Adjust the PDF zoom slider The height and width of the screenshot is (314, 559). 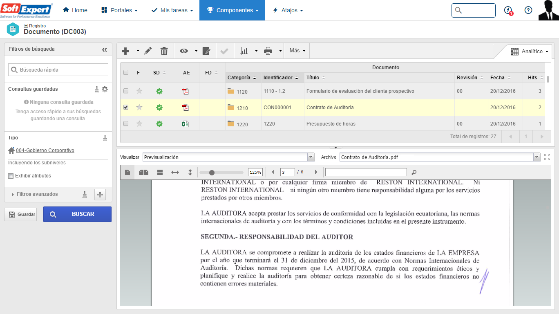pyautogui.click(x=212, y=173)
